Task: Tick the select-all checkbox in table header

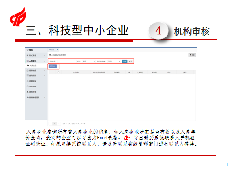Action: click(58, 72)
